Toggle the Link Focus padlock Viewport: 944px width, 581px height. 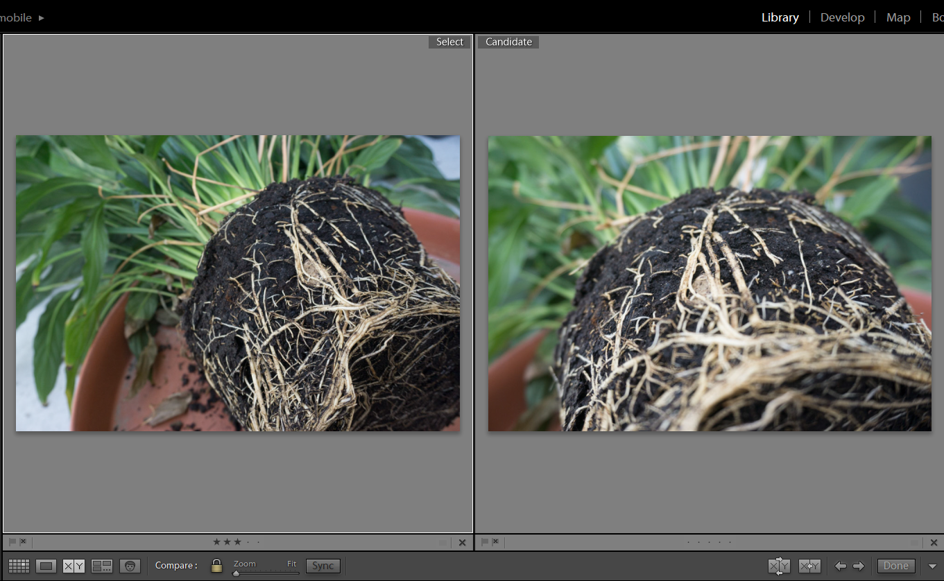216,566
